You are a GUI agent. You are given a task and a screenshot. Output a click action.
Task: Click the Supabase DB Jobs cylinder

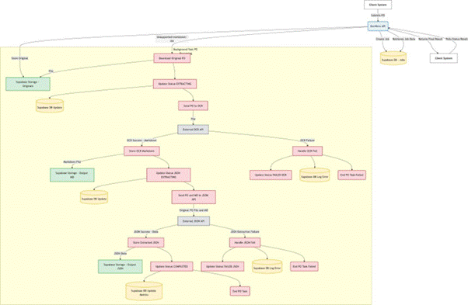click(x=393, y=59)
